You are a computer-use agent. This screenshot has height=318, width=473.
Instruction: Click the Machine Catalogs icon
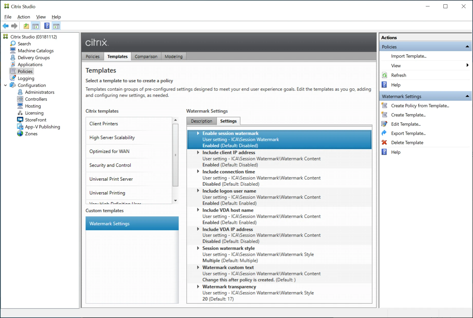click(13, 50)
